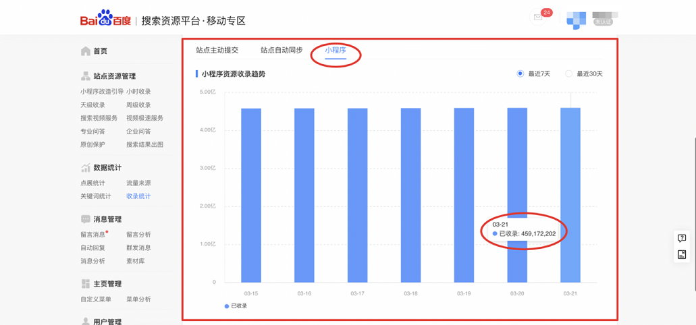Go to 关键词统计 page

96,196
